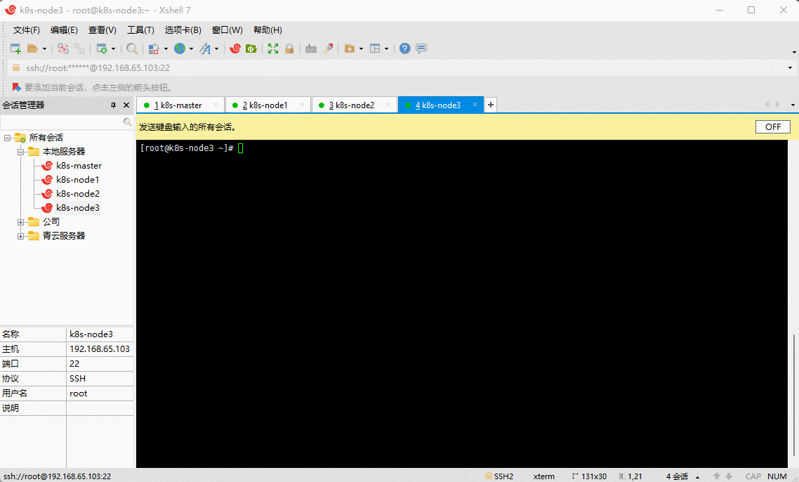
Task: Click the up arrow in status bar
Action: pos(716,476)
